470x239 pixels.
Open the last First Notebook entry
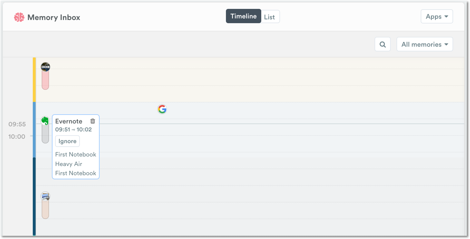(76, 173)
